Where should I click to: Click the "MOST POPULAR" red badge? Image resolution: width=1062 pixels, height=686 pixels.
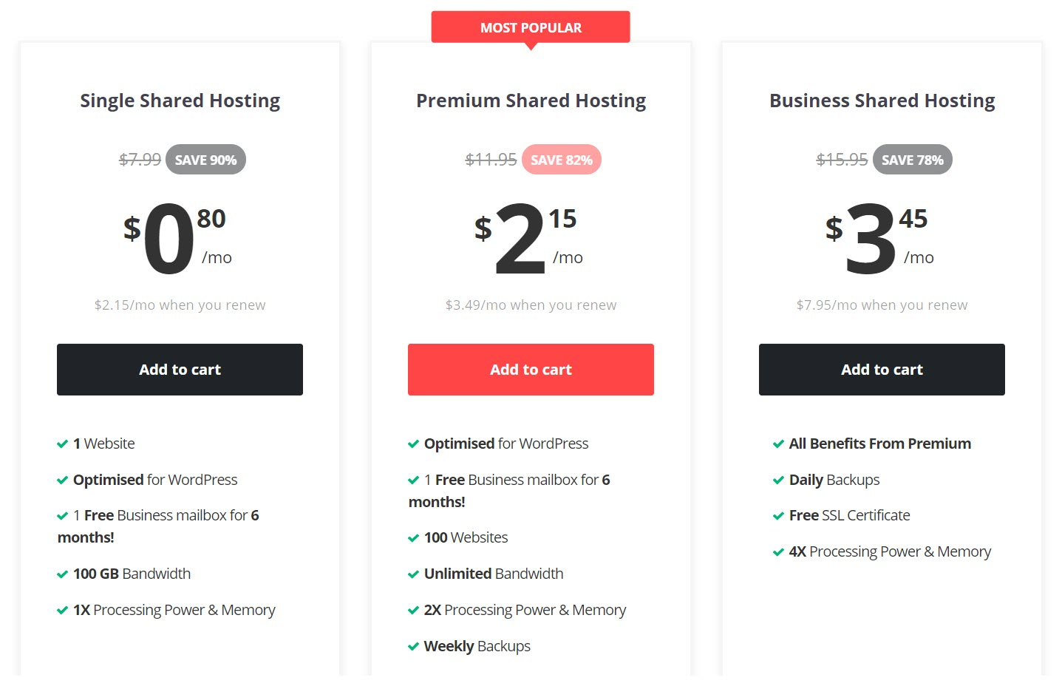pyautogui.click(x=531, y=27)
